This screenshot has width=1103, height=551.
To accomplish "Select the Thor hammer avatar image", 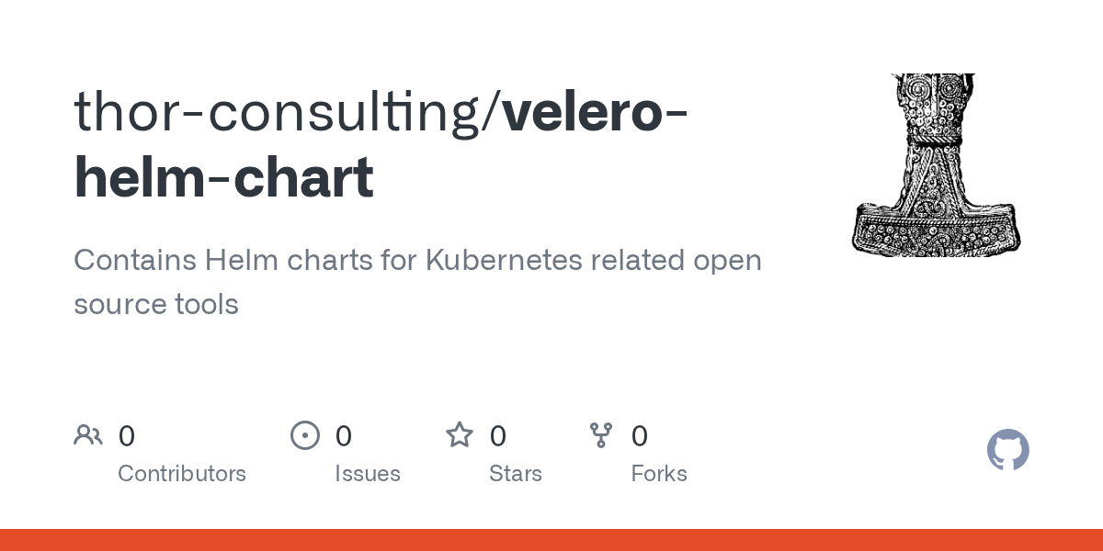I will 938,164.
